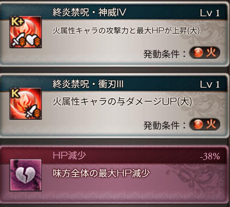The height and width of the screenshot is (207, 230).
Task: Click 発動条件 label in the 神威IV panel
Action: click(x=161, y=54)
